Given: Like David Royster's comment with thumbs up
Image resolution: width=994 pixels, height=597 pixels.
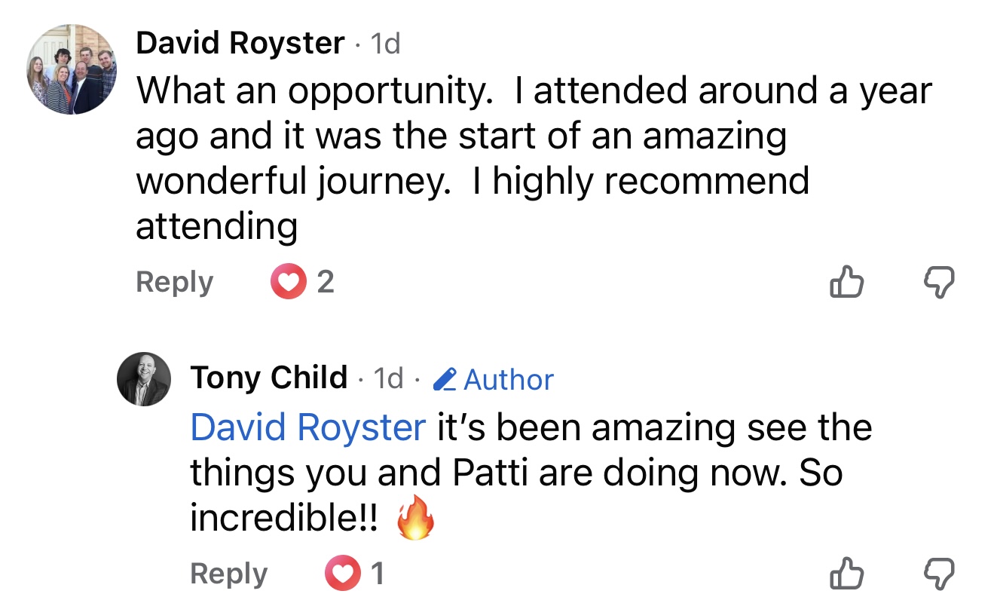Looking at the screenshot, I should click(846, 283).
